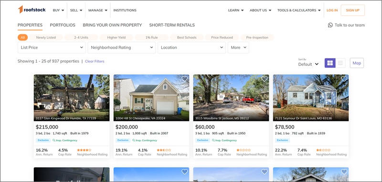Screen dimensions: 382x182
Task: Click the 7.7% Cap Rate value
Action: click(222, 150)
